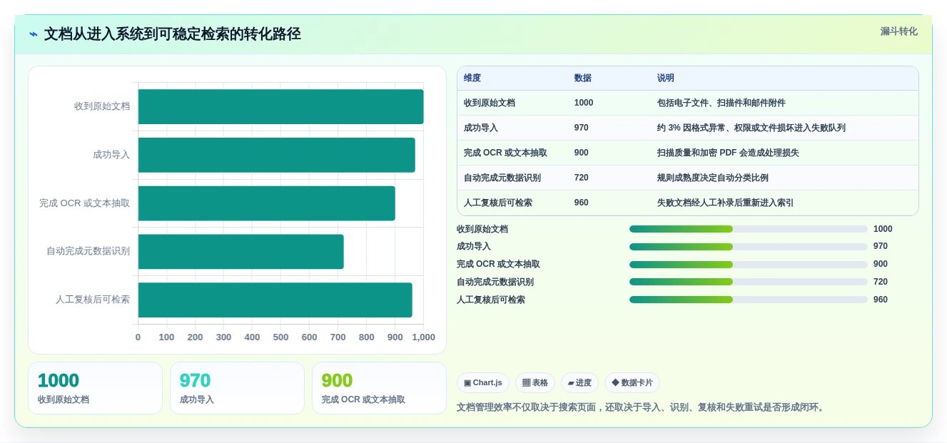The width and height of the screenshot is (947, 443).
Task: Click the 完成 OCR 或文本抽取 progress bar
Action: (x=749, y=264)
